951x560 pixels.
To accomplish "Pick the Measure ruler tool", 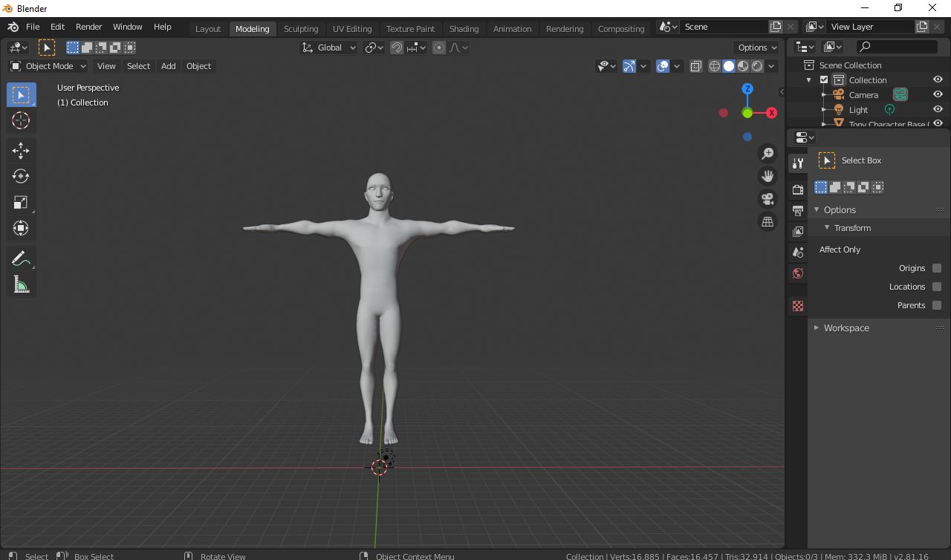I will coord(21,284).
